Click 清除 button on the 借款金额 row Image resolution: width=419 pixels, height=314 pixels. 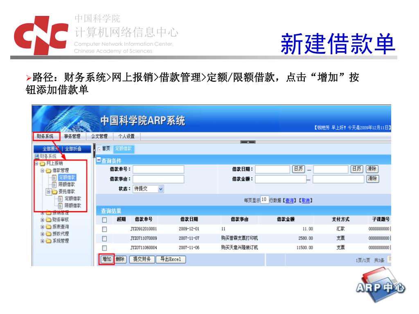[x=372, y=178]
